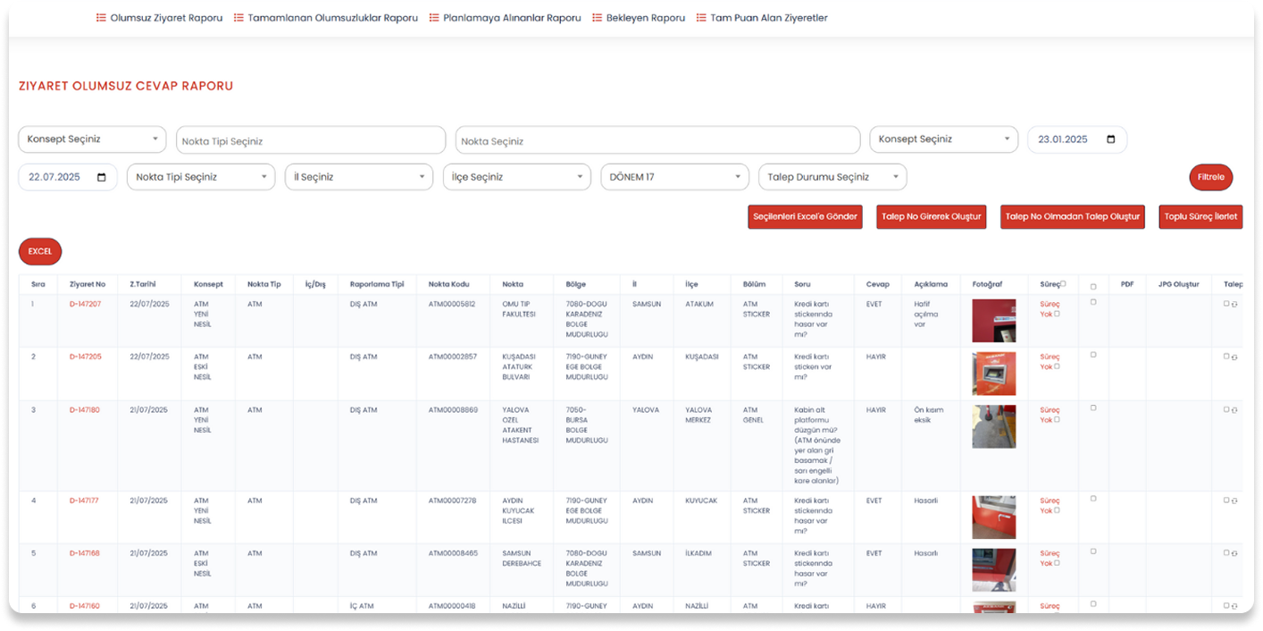This screenshot has height=631, width=1263.
Task: Open calendar picker on 22.07.2025 date field
Action: click(x=101, y=177)
